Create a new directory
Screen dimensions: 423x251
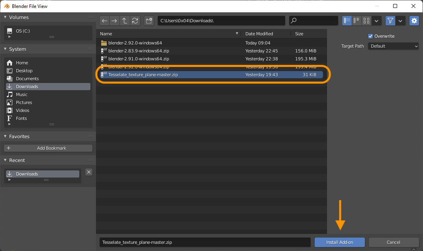coord(149,21)
